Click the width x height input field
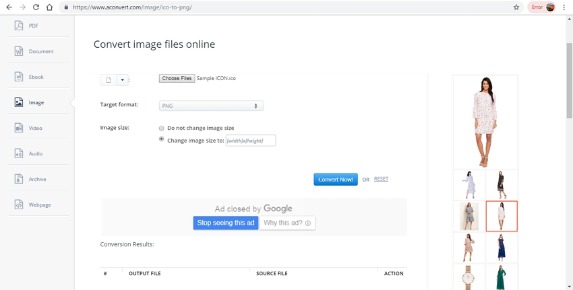This screenshot has width=573, height=290. tap(250, 141)
